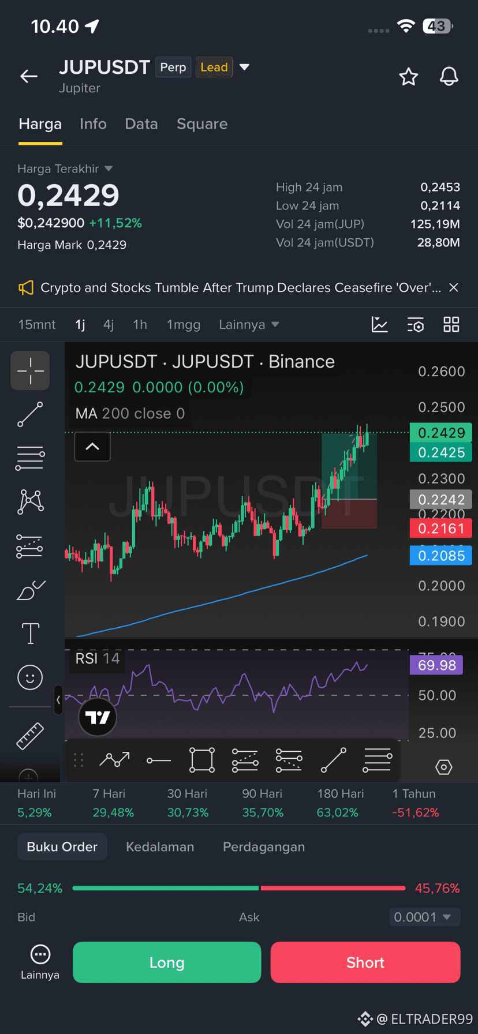Select the 1h timeframe
The height and width of the screenshot is (1034, 478).
coord(140,325)
